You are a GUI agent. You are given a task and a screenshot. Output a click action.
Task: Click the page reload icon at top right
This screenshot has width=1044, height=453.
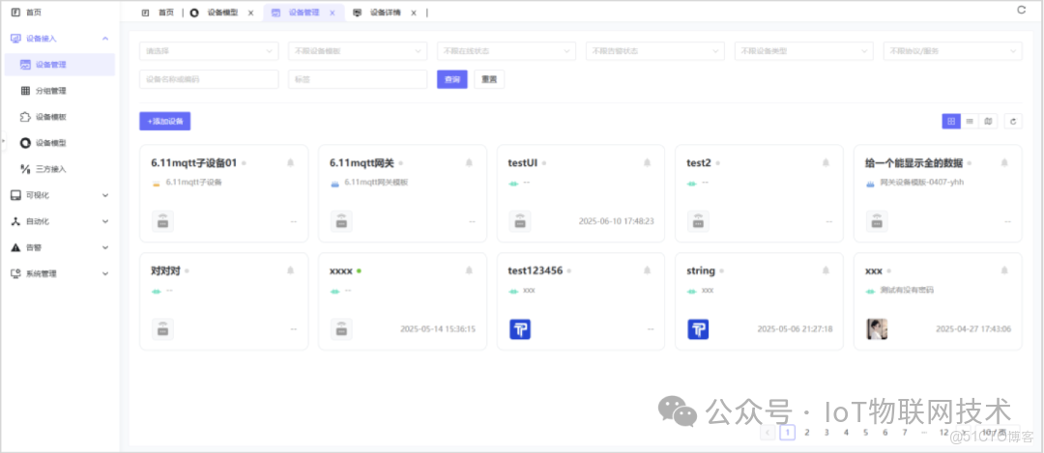(1022, 10)
